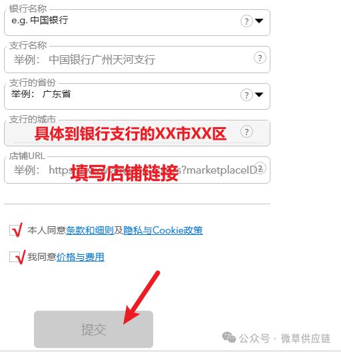Click help icon for 银行名称 field

(x=246, y=21)
